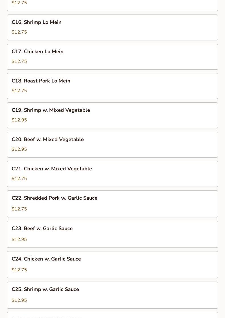Screen dimensions: 225x318
Task: Click the $12.75 price of Shredded Pork w. Garlic Sauce
Action: pos(19,209)
